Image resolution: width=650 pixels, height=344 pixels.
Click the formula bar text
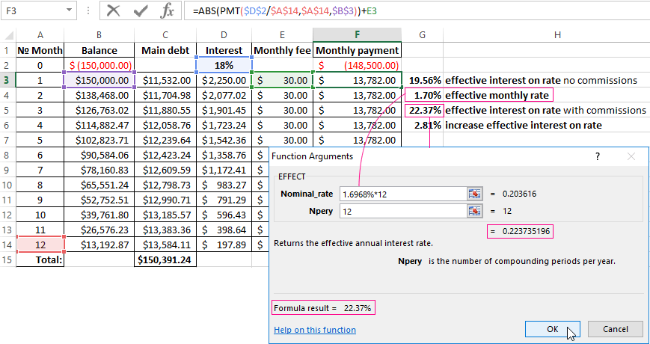[285, 11]
